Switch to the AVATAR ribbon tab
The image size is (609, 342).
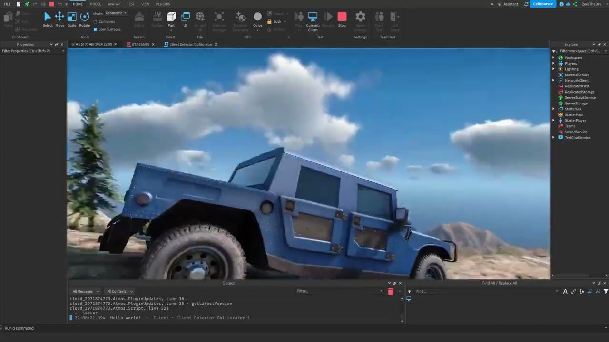tap(114, 4)
